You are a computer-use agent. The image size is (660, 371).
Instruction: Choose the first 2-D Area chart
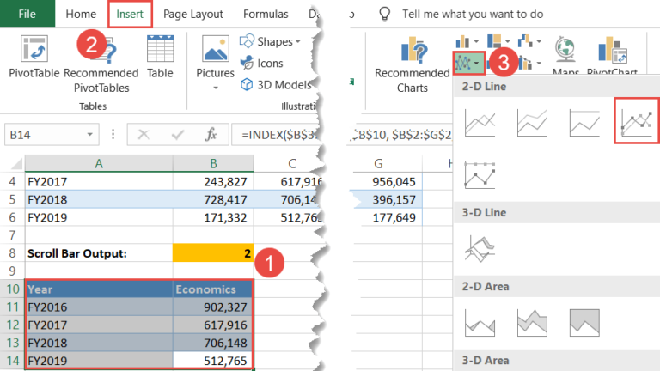[x=480, y=323]
